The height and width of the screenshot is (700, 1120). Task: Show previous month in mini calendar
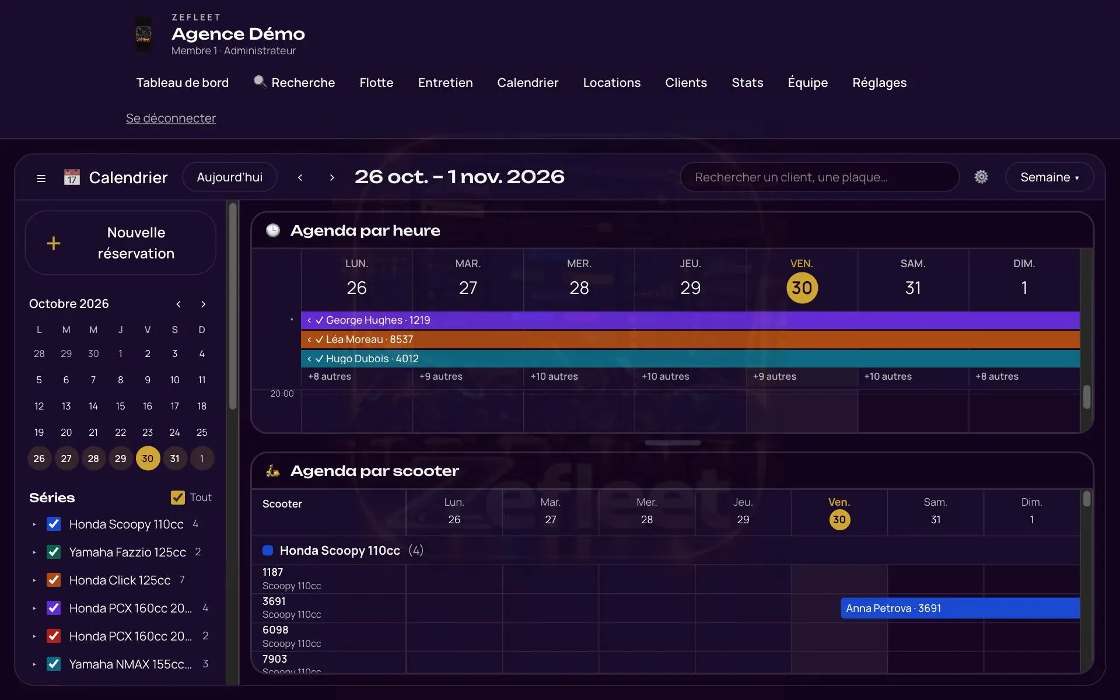point(178,304)
